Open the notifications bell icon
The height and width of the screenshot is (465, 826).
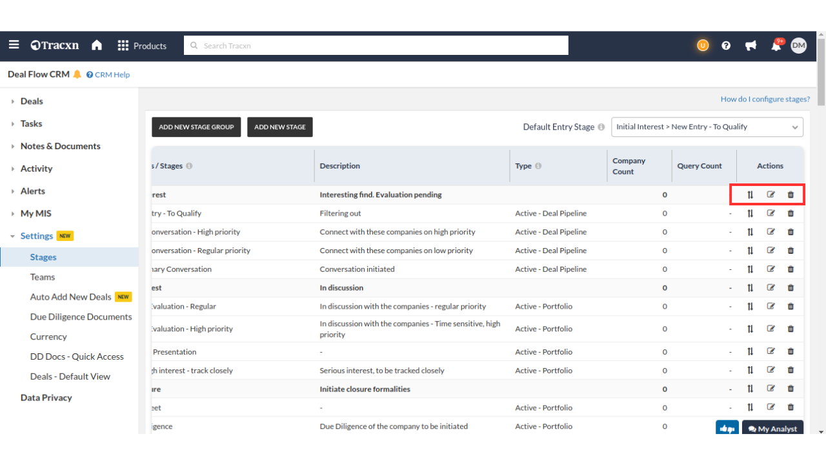click(x=776, y=46)
